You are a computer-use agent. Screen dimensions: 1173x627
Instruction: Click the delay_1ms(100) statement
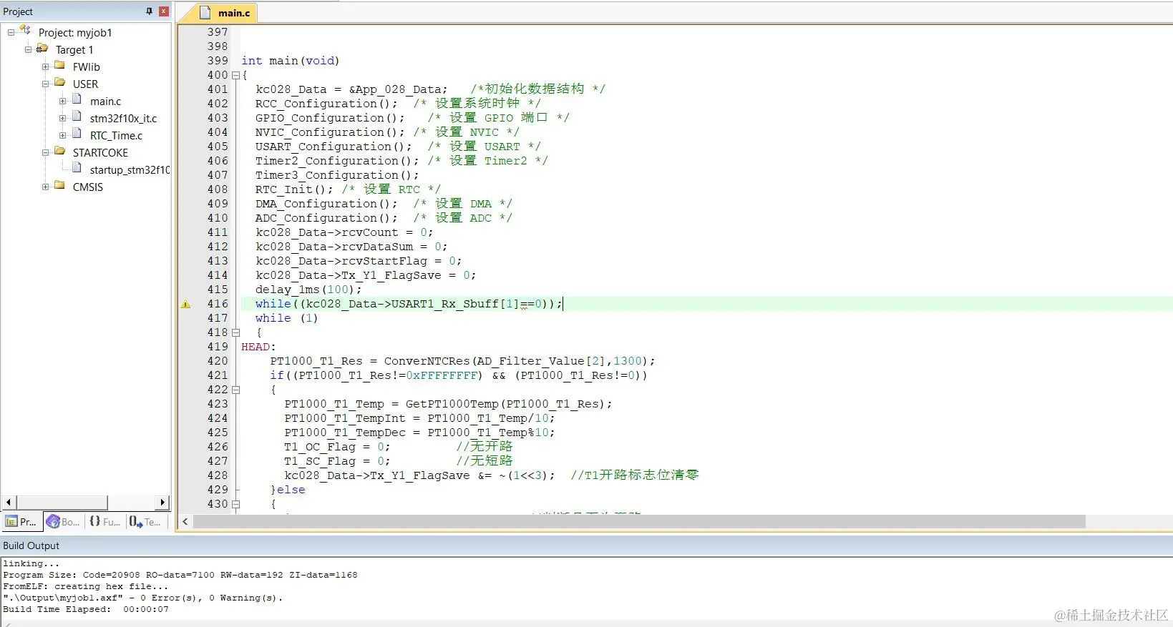[x=308, y=290]
